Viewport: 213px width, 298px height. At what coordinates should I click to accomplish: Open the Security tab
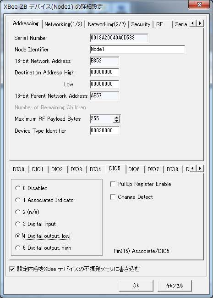point(141,24)
